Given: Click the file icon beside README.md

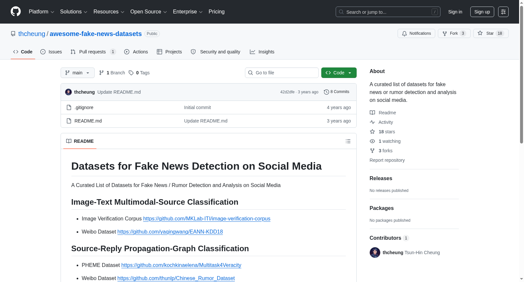Looking at the screenshot, I should 69,121.
